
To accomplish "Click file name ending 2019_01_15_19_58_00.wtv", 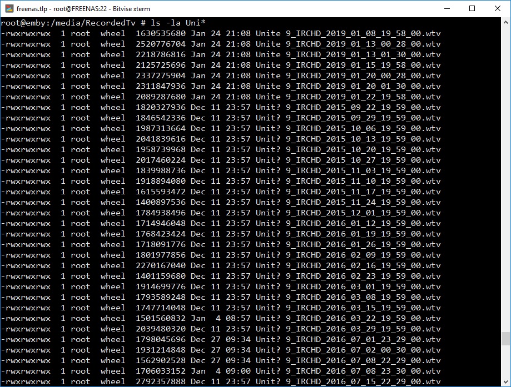I will pyautogui.click(x=348, y=65).
